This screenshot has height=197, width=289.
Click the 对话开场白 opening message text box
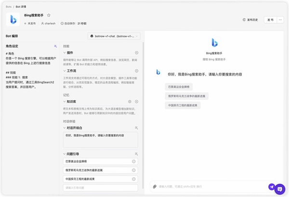[101, 140]
